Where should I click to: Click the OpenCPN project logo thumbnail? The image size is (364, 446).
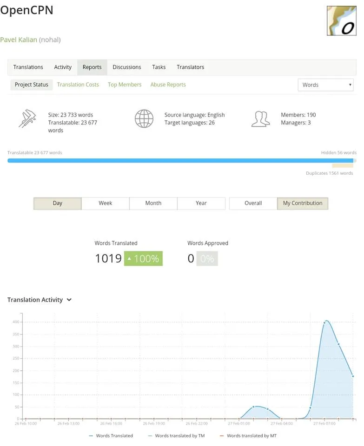[342, 21]
